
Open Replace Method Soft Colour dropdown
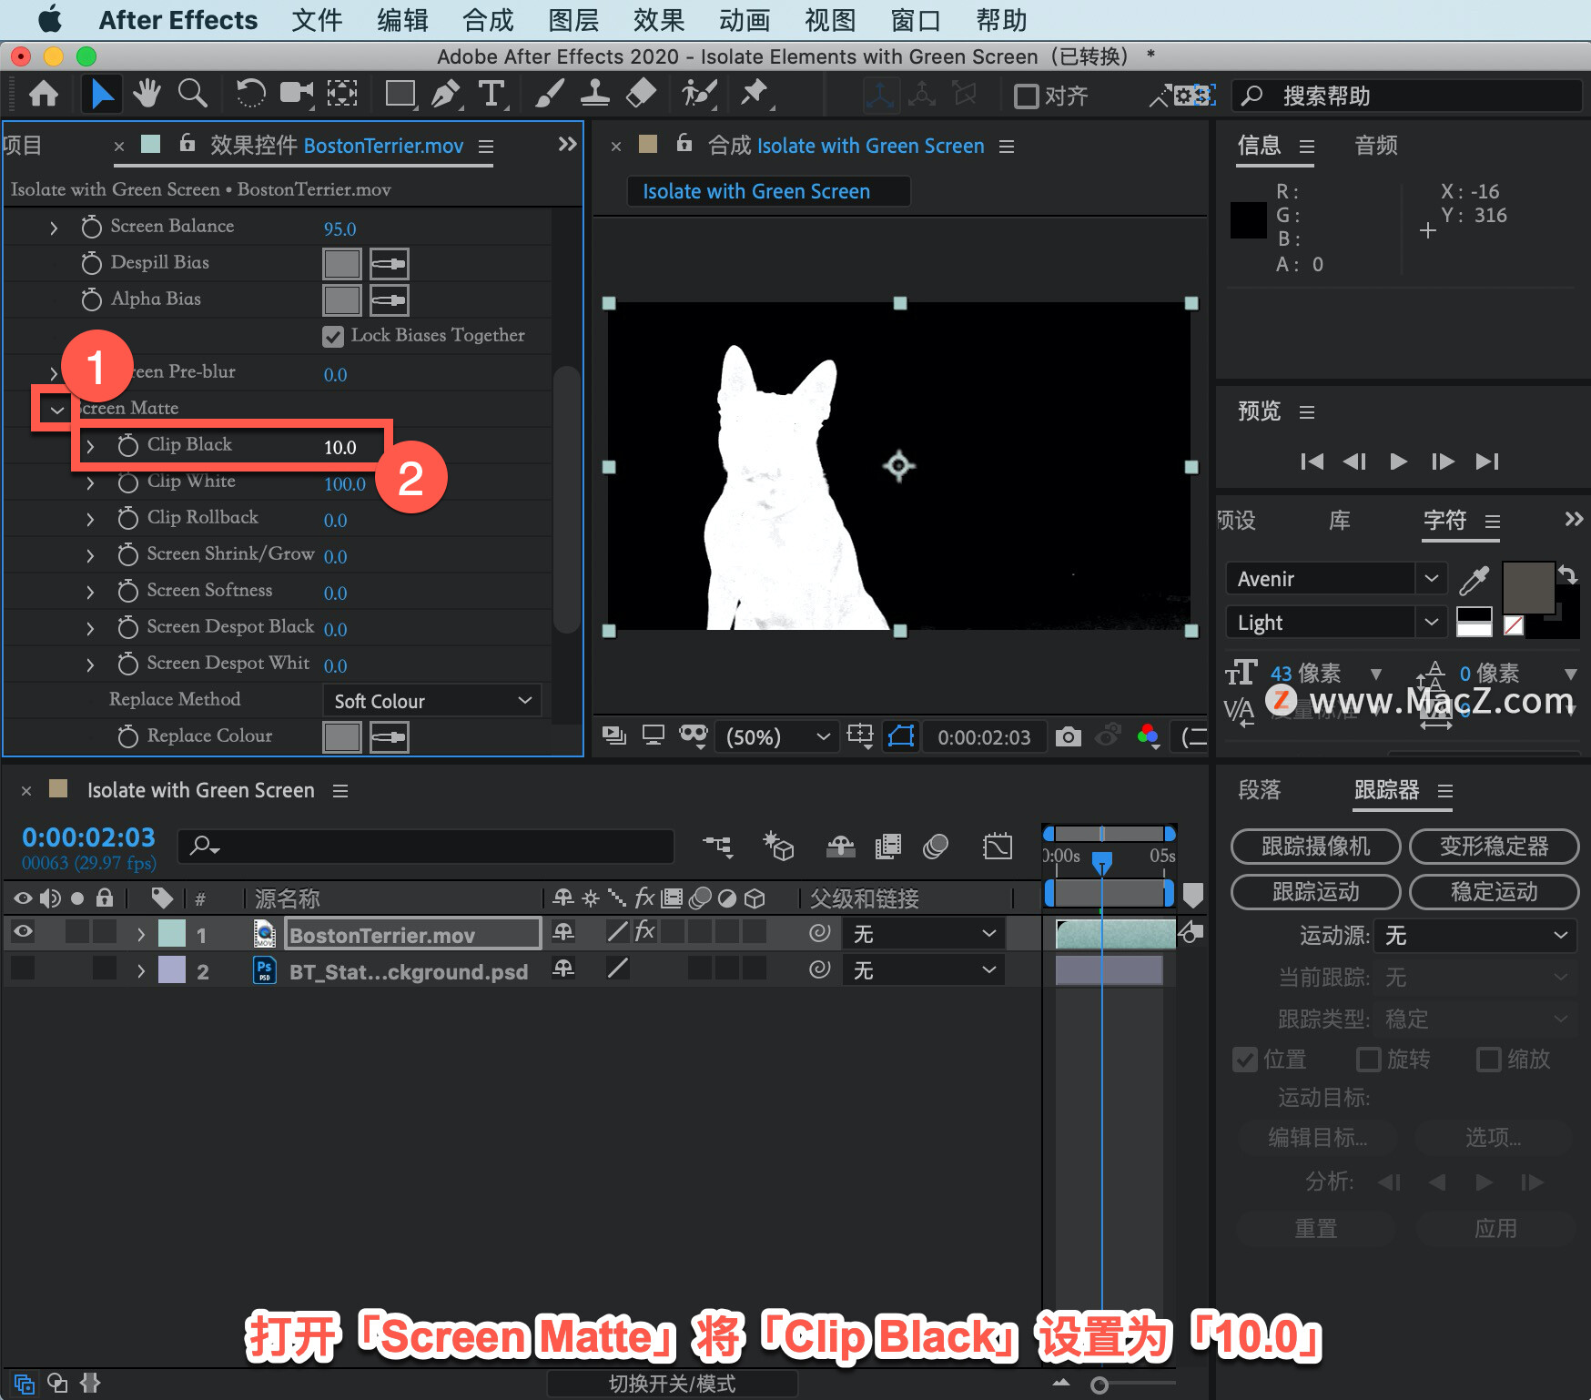[x=432, y=701]
